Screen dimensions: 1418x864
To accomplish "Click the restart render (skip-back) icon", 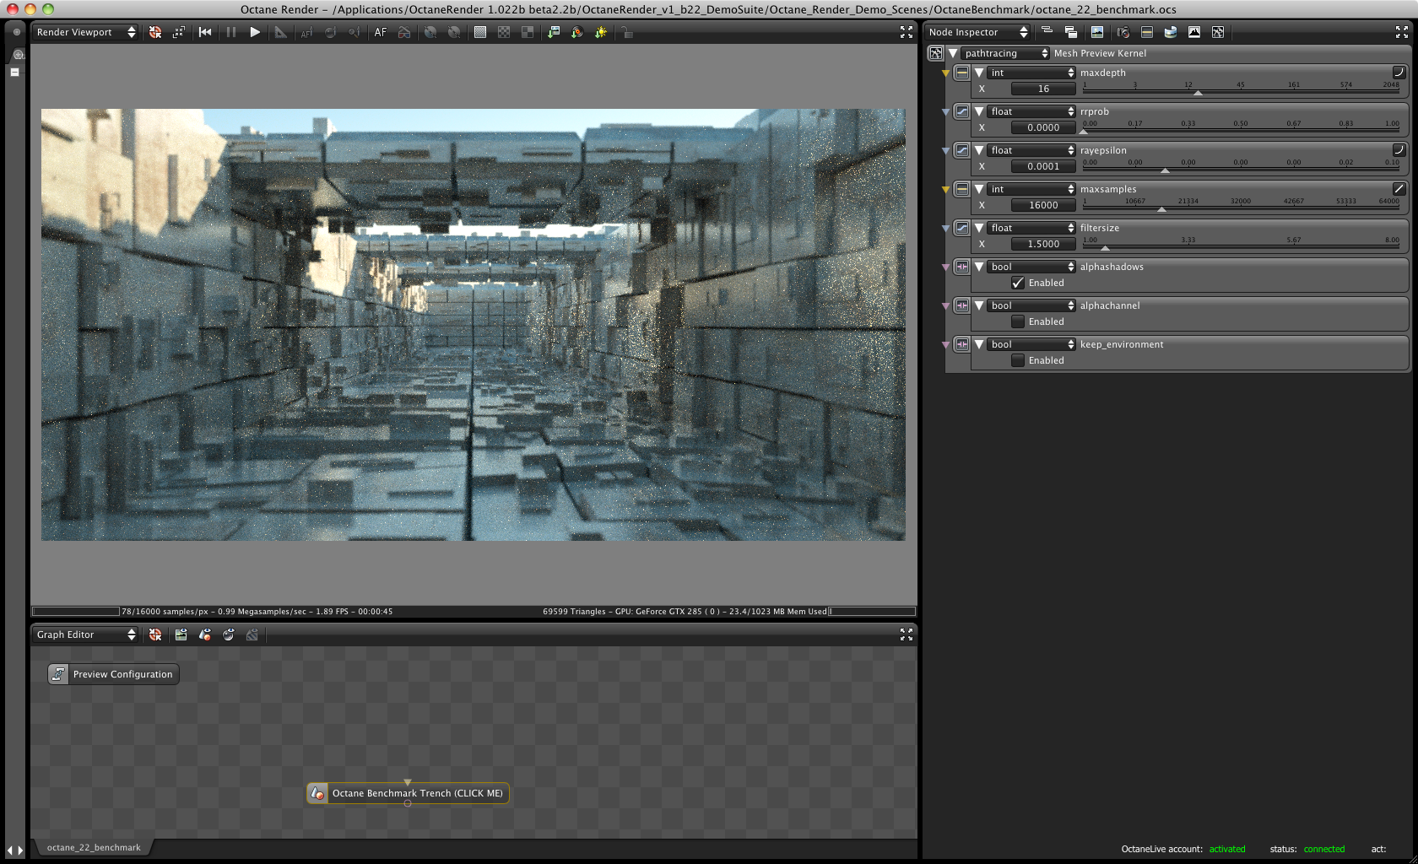I will [x=205, y=32].
